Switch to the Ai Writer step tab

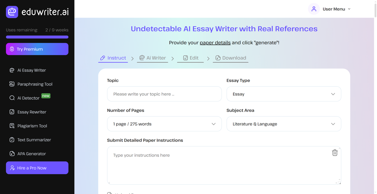[x=153, y=58]
